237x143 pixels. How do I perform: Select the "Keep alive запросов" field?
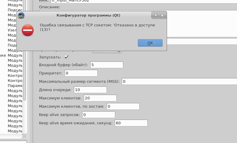pos(98,115)
